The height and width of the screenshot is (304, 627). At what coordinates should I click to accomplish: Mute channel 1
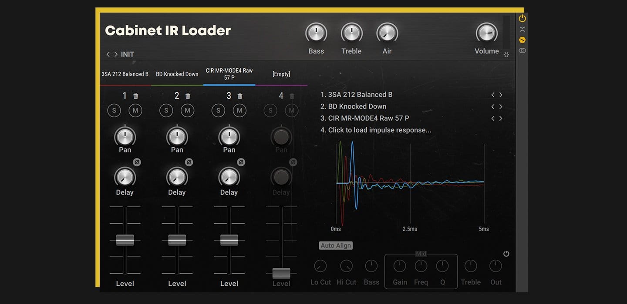click(135, 111)
